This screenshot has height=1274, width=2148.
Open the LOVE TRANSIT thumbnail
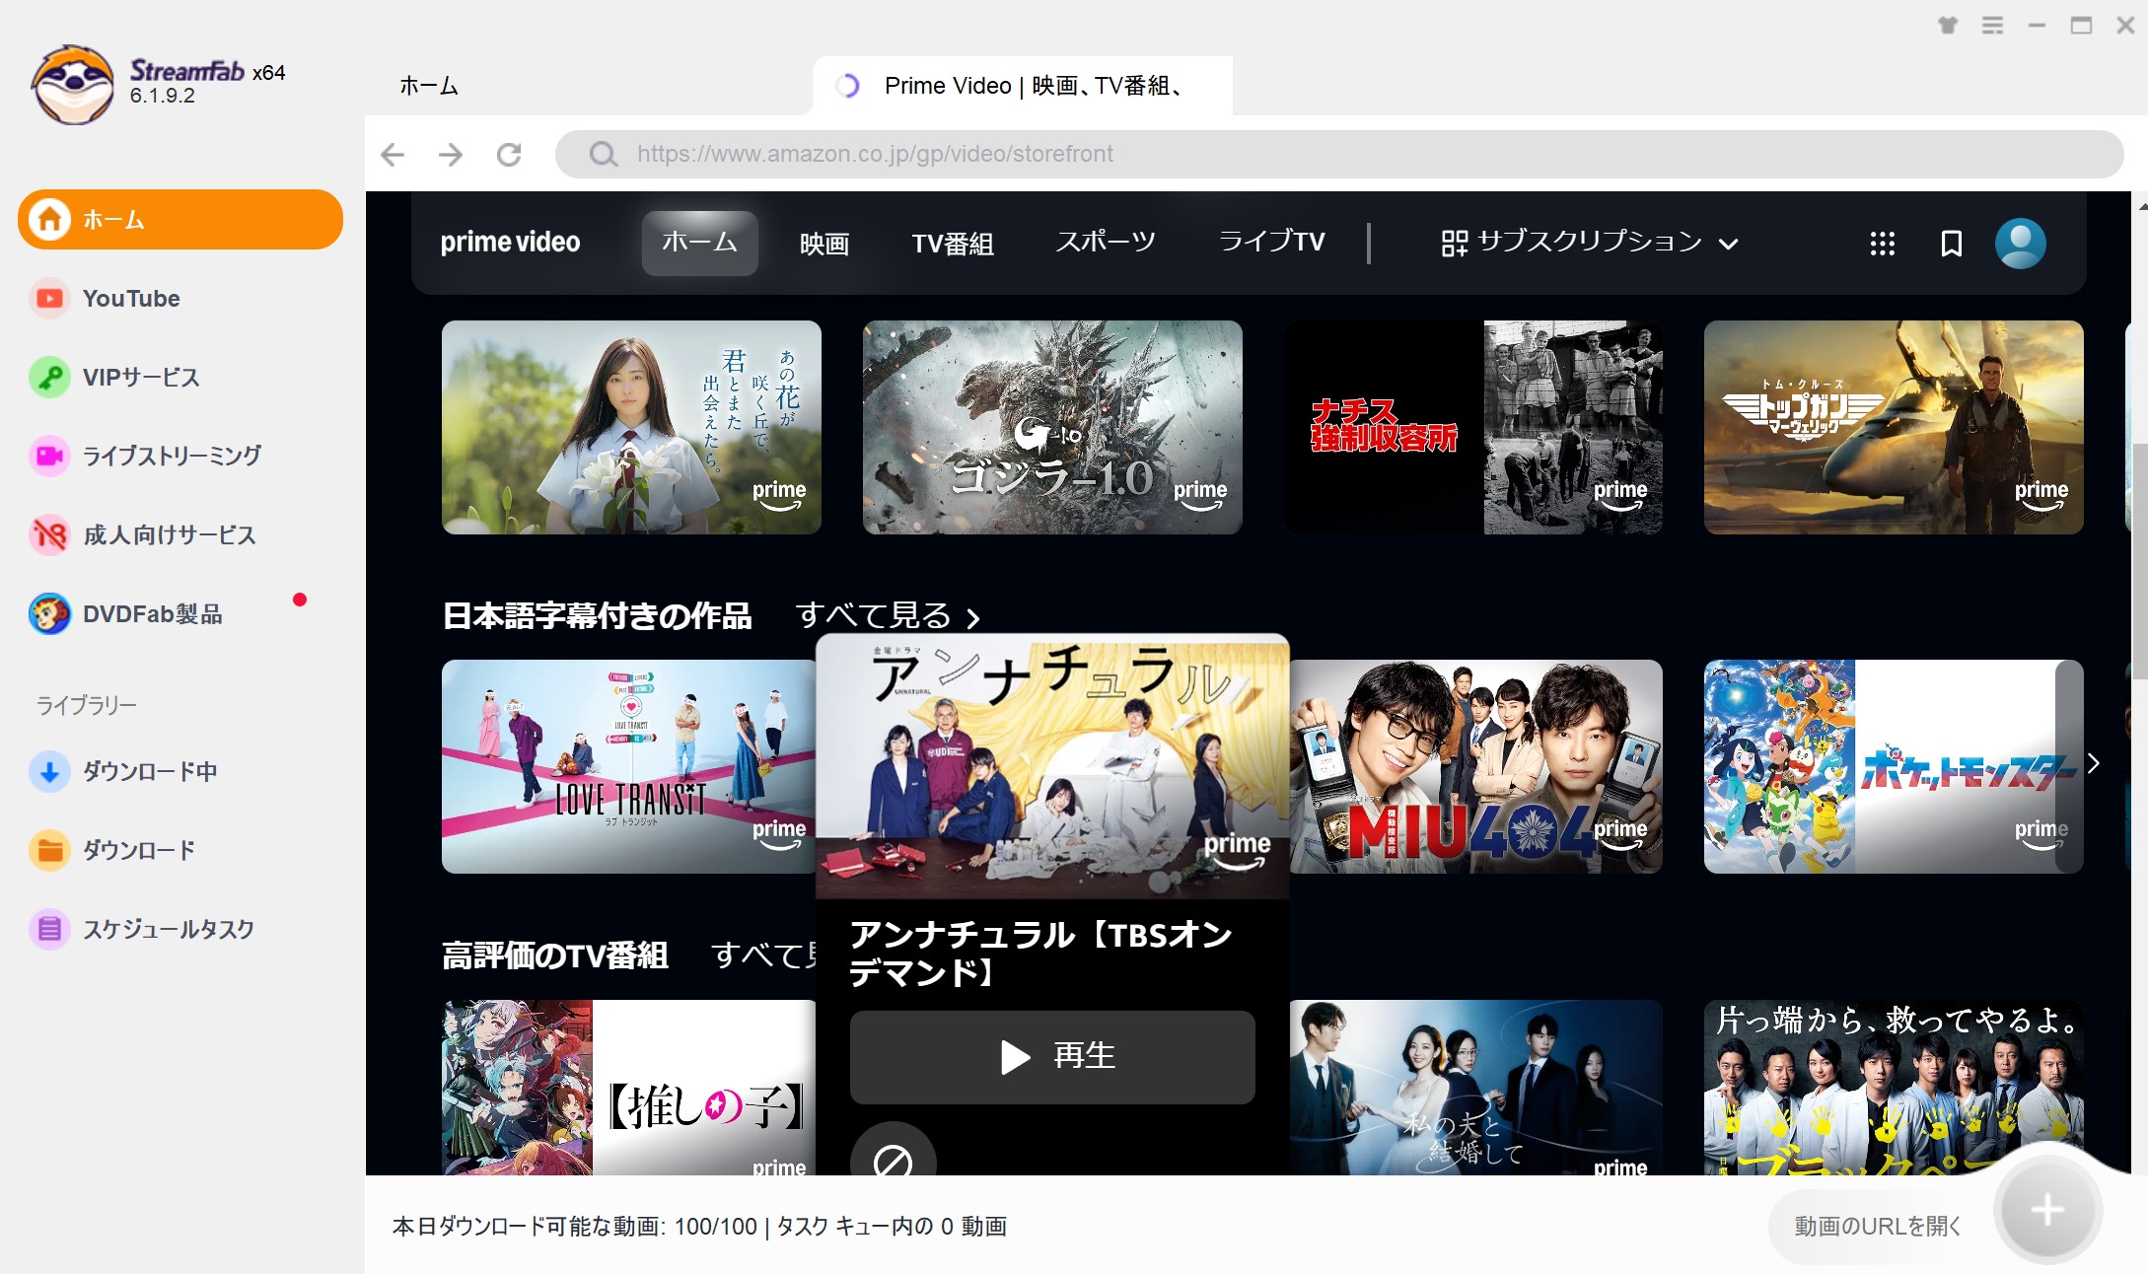(x=629, y=766)
